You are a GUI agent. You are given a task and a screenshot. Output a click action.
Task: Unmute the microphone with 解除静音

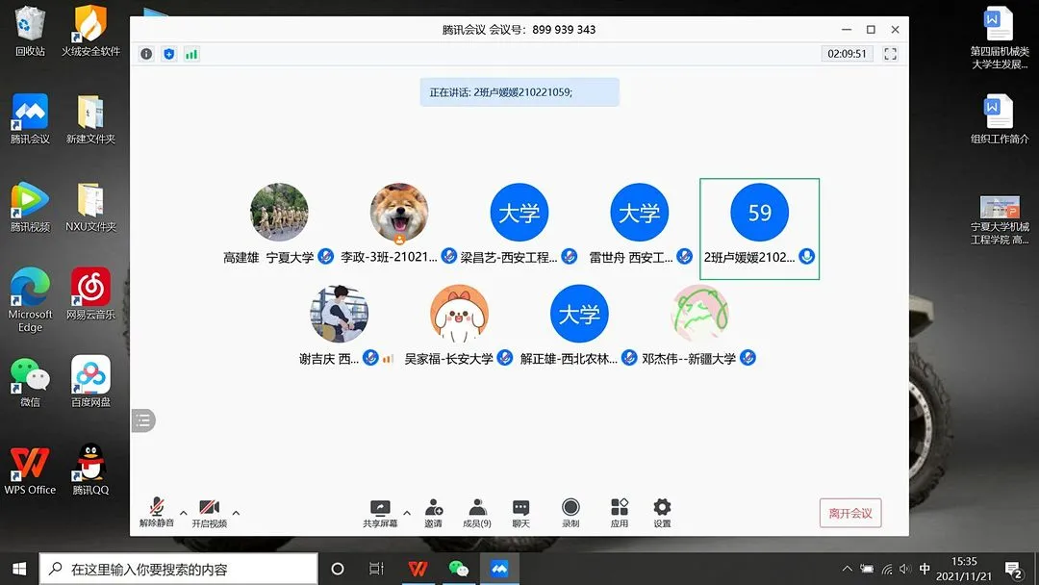coord(157,513)
